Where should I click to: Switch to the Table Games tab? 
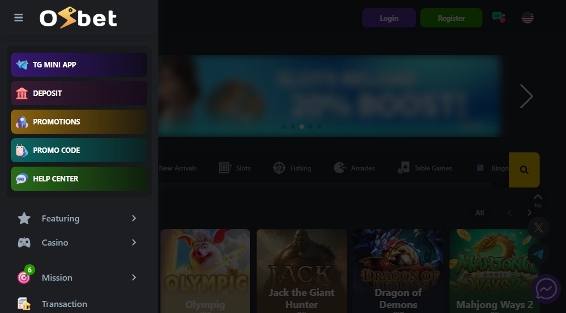424,168
